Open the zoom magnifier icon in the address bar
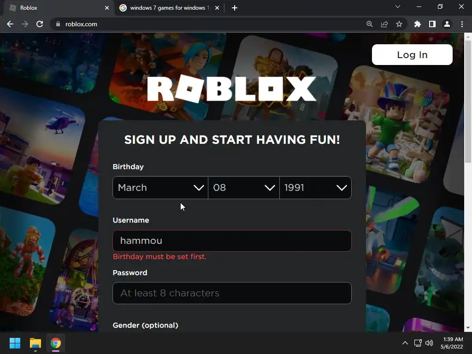Screen dimensions: 472x354 pos(370,24)
